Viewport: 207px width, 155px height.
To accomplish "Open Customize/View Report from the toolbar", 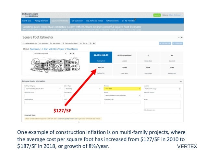I will tap(70, 43).
